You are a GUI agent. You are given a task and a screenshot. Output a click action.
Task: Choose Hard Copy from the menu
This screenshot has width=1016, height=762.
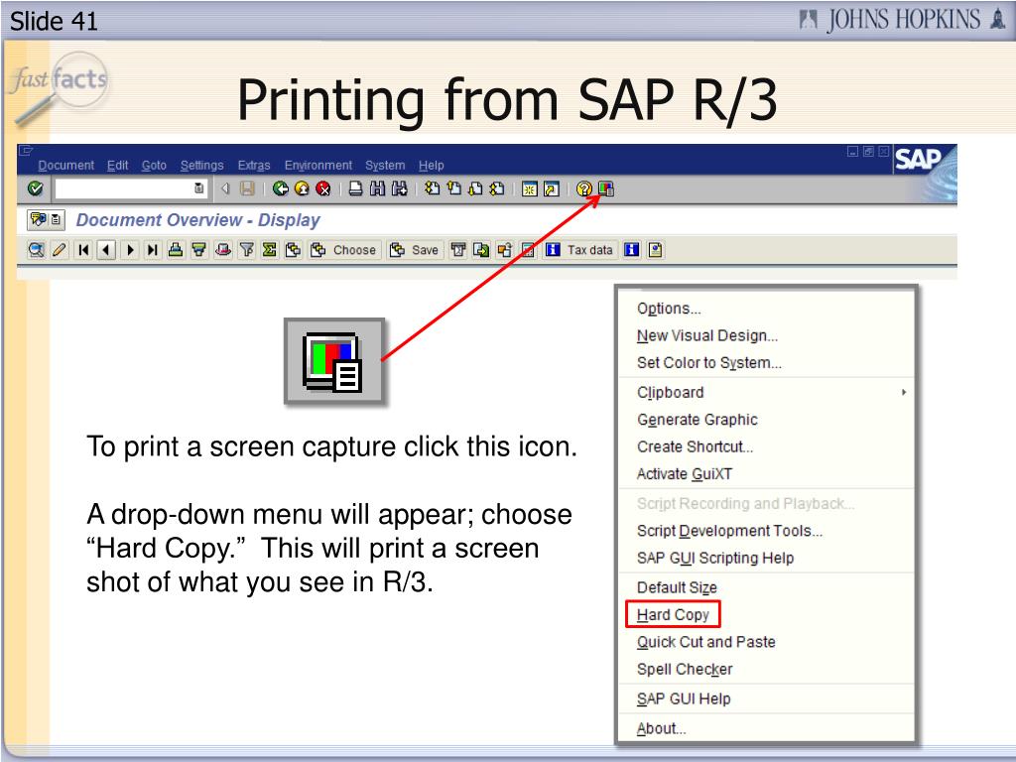[767, 614]
